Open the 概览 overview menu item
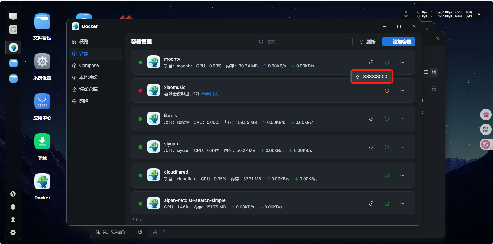 pyautogui.click(x=96, y=42)
